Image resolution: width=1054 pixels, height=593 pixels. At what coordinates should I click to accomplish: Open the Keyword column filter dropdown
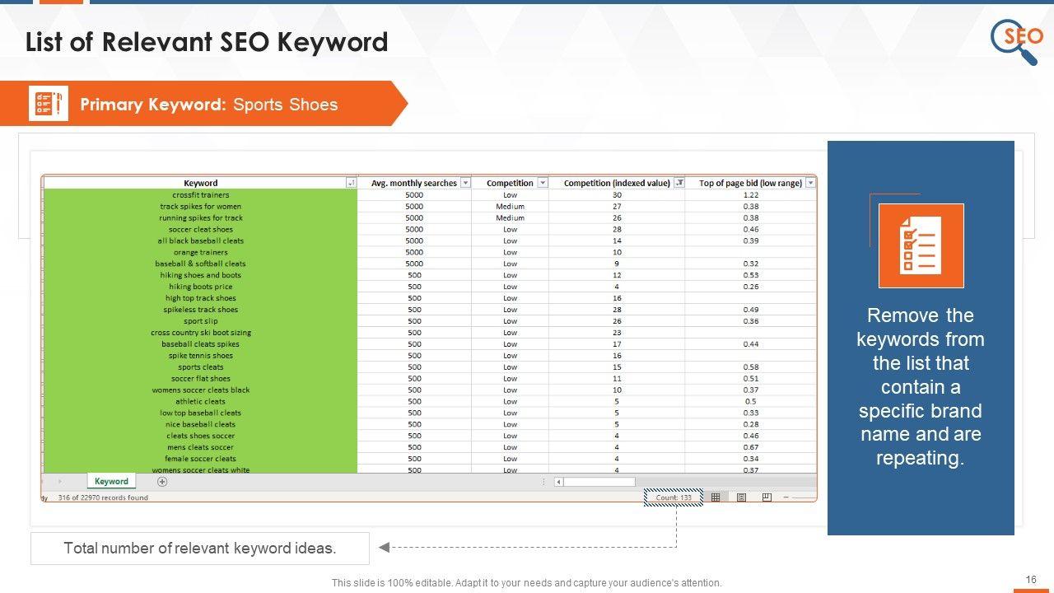click(351, 183)
